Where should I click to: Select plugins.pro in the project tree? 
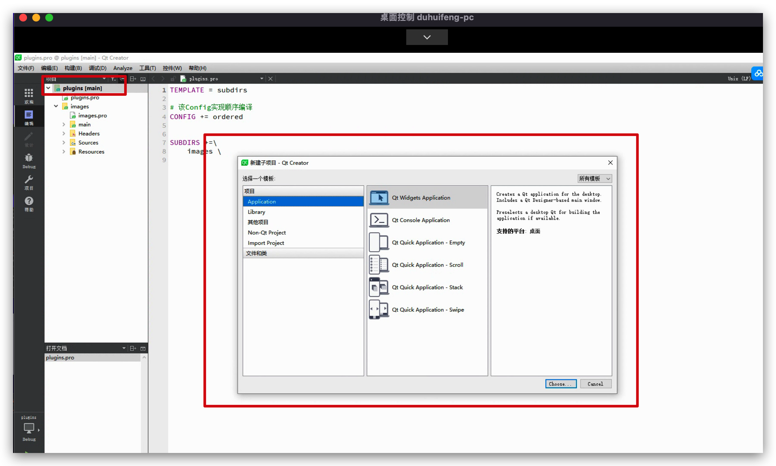pyautogui.click(x=85, y=97)
